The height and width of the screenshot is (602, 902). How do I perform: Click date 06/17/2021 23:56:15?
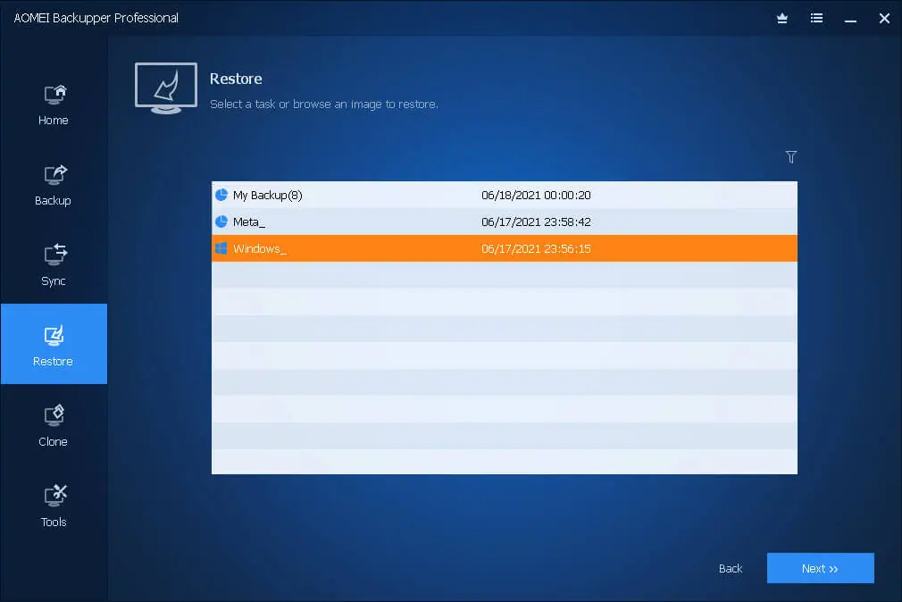(536, 248)
